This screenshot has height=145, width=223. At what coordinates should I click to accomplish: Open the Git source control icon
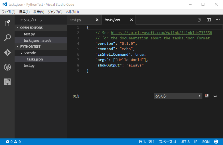point(7,53)
